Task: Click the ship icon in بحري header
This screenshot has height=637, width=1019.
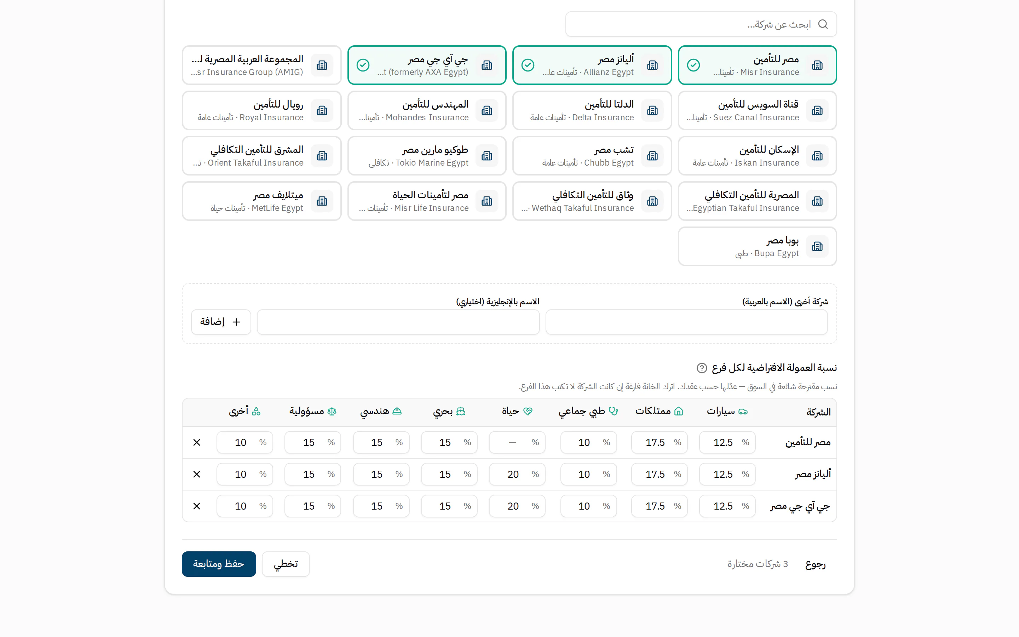Action: pyautogui.click(x=461, y=412)
